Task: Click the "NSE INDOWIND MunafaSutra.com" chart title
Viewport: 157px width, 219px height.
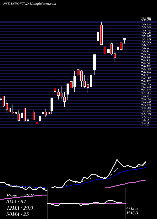Action: click(30, 4)
